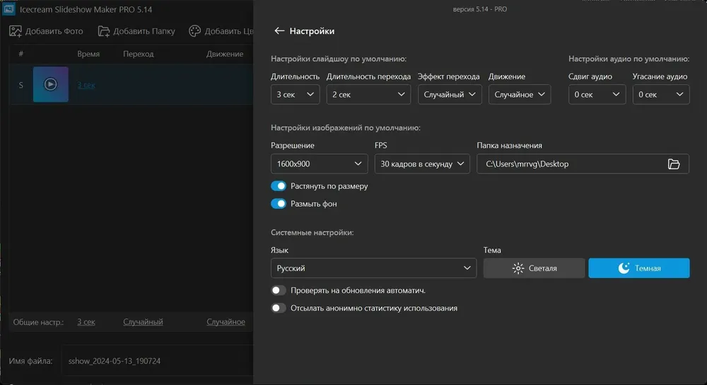Viewport: 707px width, 385px height.
Task: Open the Язык Русский dropdown
Action: tap(373, 268)
